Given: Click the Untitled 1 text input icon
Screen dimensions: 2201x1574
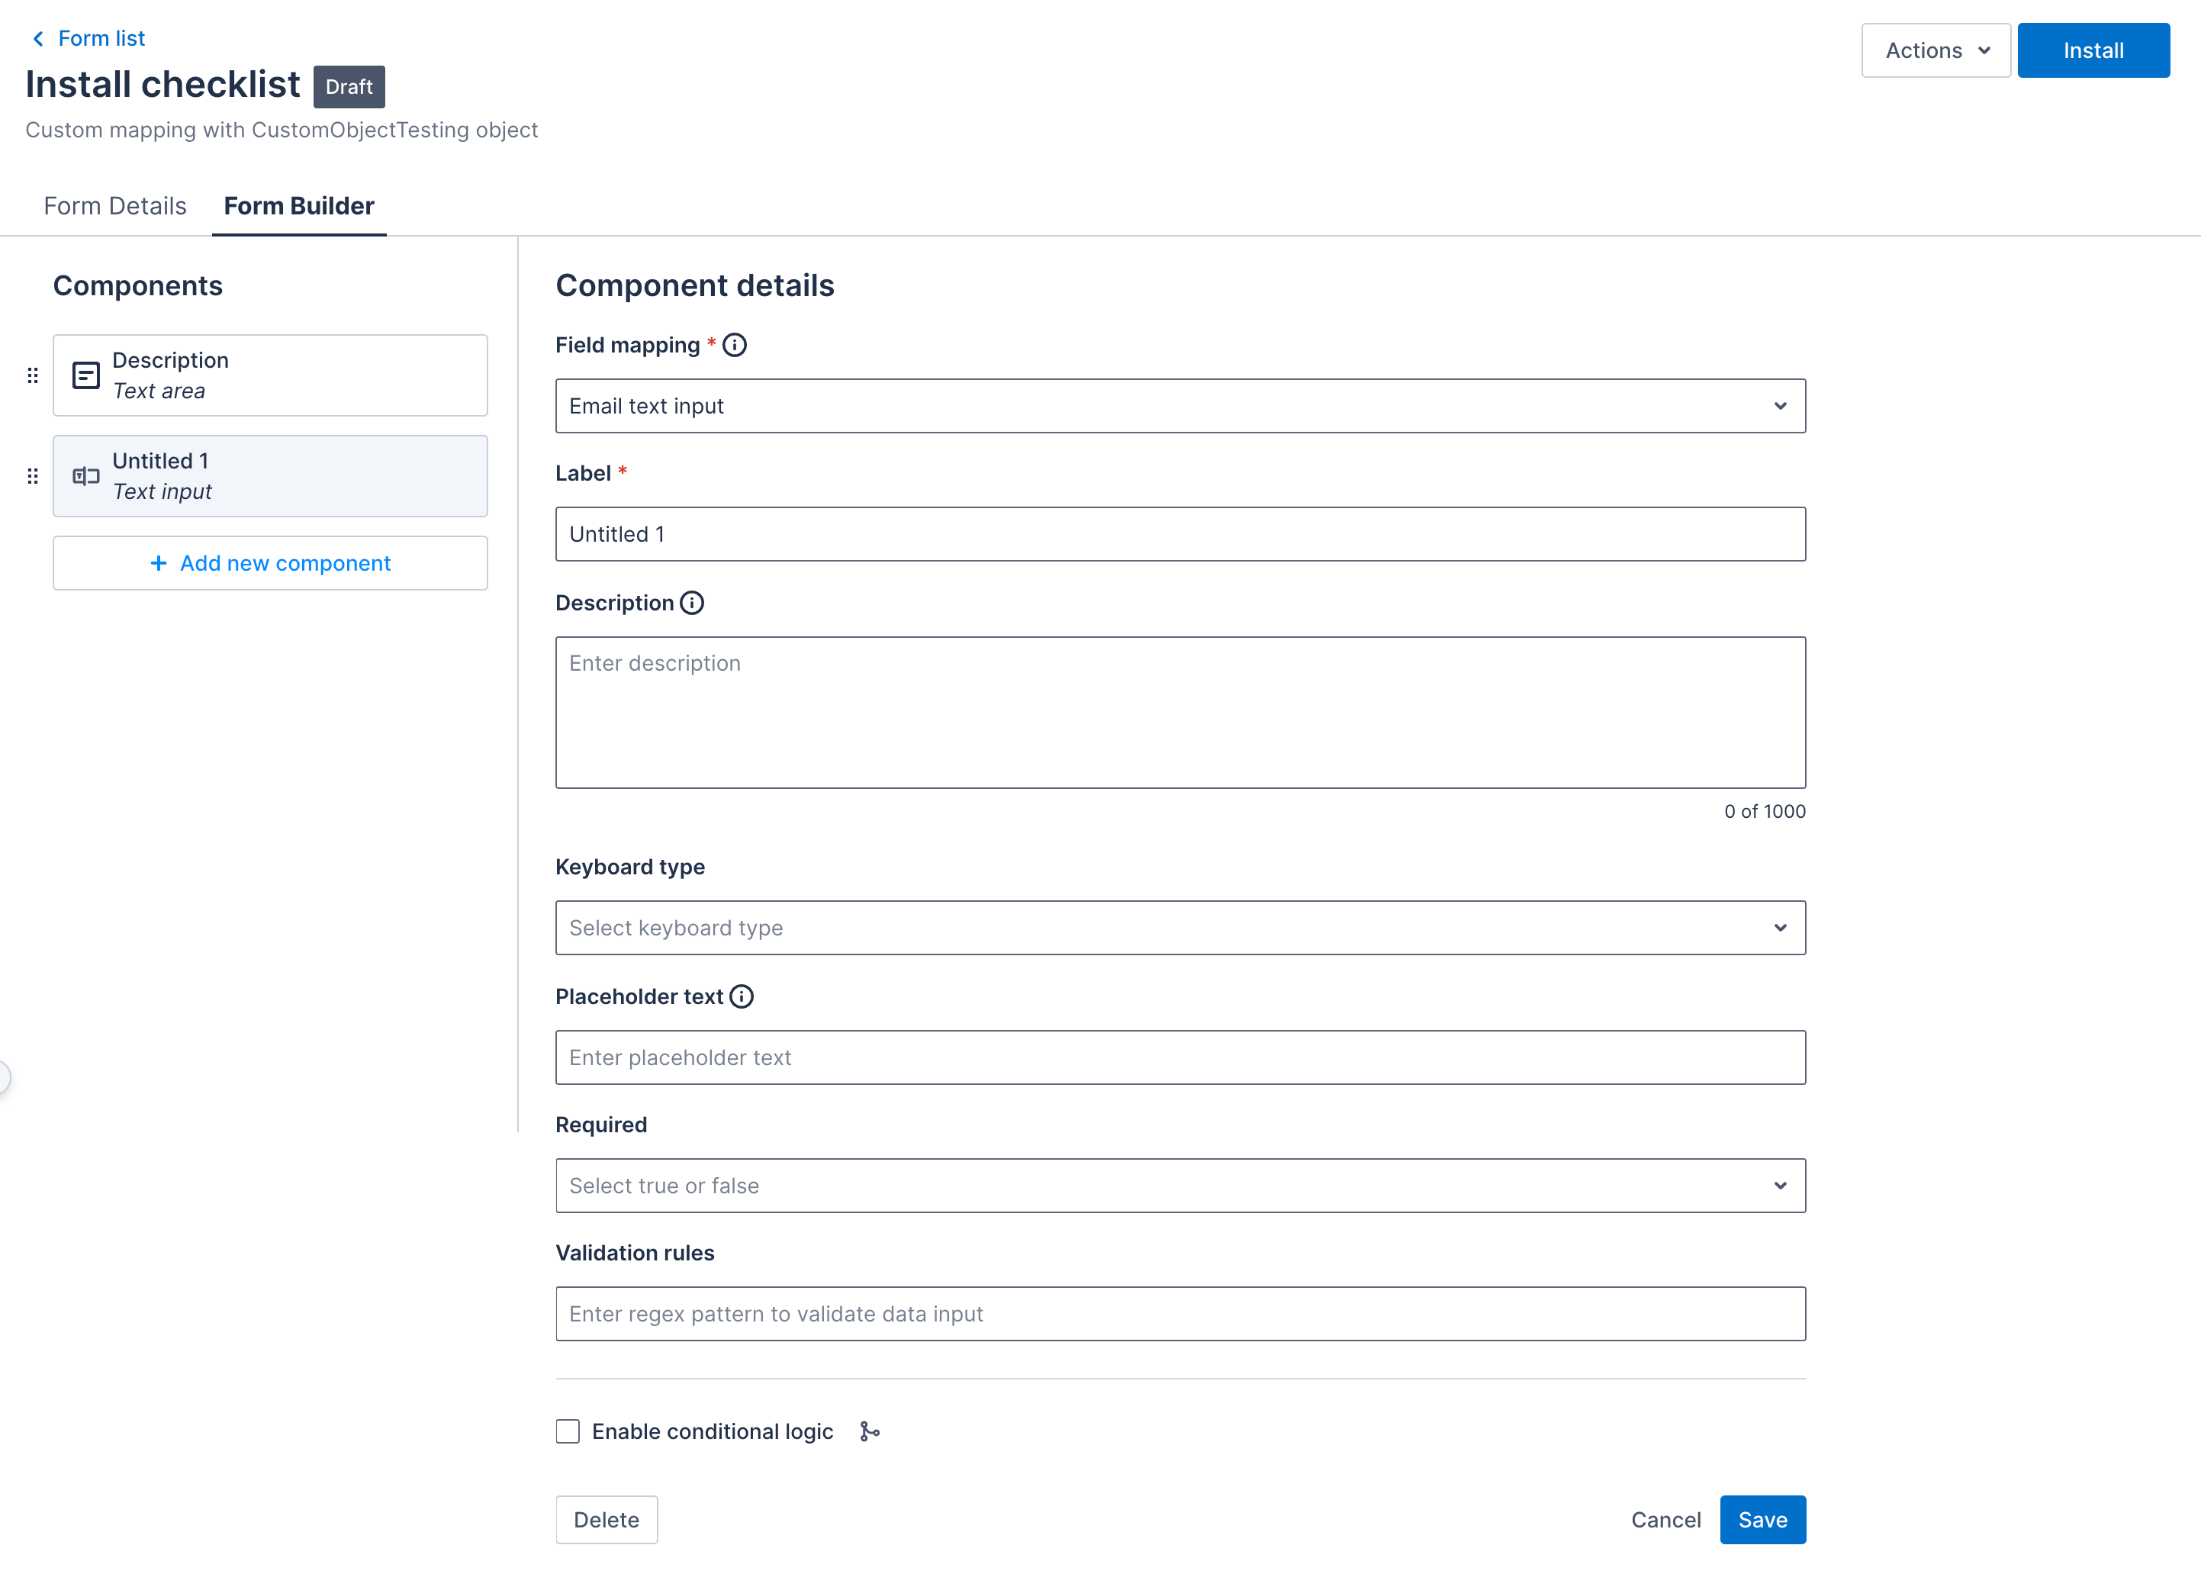Looking at the screenshot, I should click(86, 476).
